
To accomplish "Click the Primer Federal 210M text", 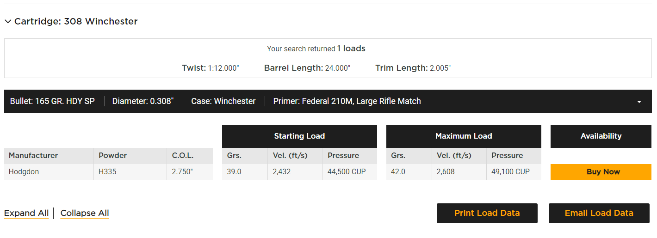I will click(x=347, y=101).
